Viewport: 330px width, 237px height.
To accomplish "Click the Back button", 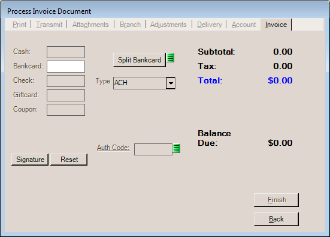I will click(276, 219).
